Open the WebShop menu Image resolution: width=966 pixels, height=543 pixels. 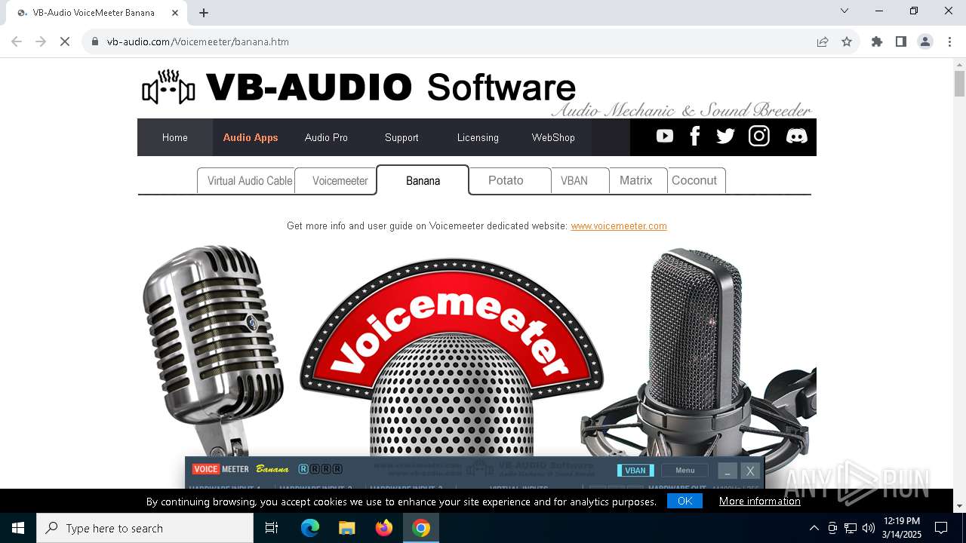tap(553, 137)
